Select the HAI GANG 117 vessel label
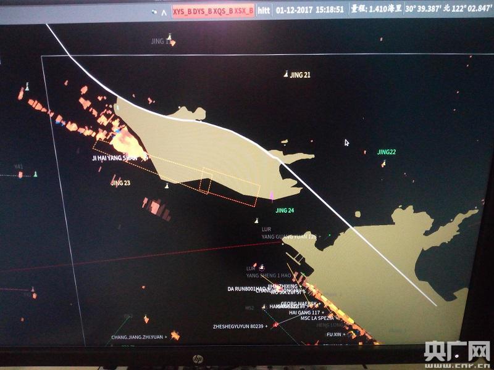The height and width of the screenshot is (370, 494). [x=304, y=312]
